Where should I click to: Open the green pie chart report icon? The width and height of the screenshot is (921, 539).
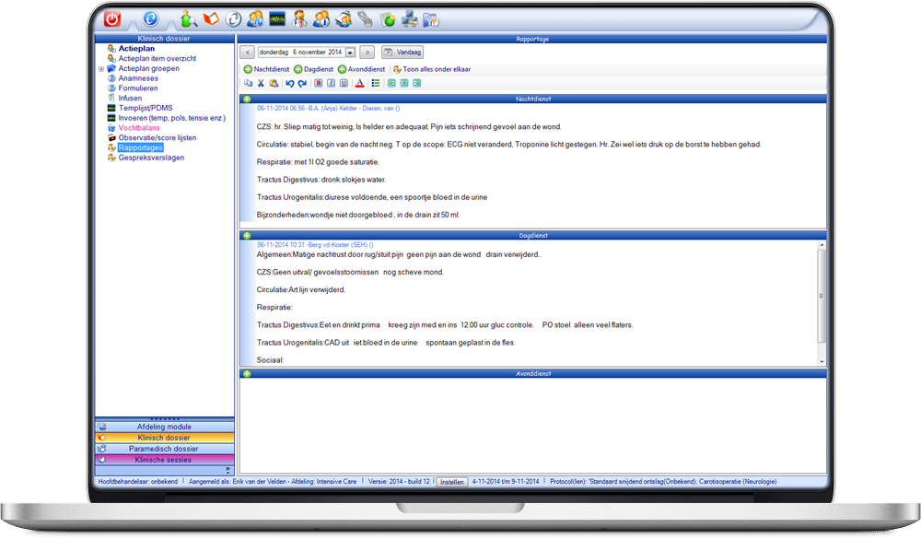[388, 20]
